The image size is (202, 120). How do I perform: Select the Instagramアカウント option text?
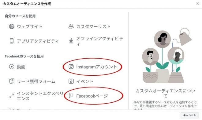(97, 67)
